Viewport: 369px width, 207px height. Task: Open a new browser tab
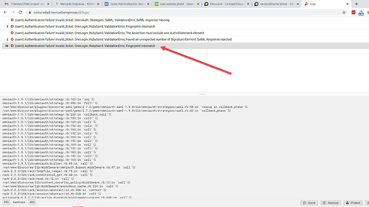coord(357,4)
